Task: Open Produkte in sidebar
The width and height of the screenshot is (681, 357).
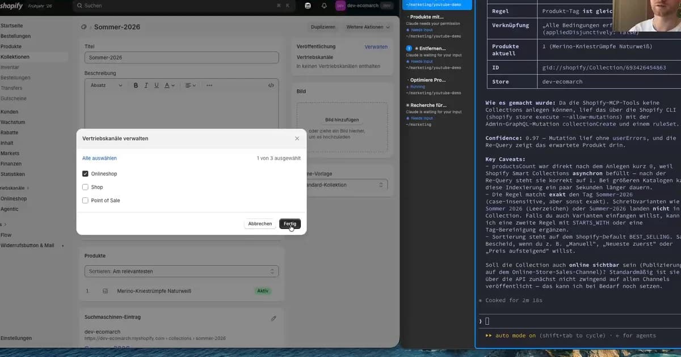Action: coord(11,46)
